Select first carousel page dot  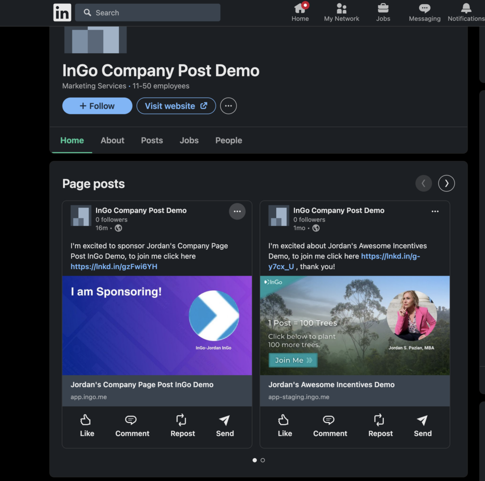tap(254, 460)
